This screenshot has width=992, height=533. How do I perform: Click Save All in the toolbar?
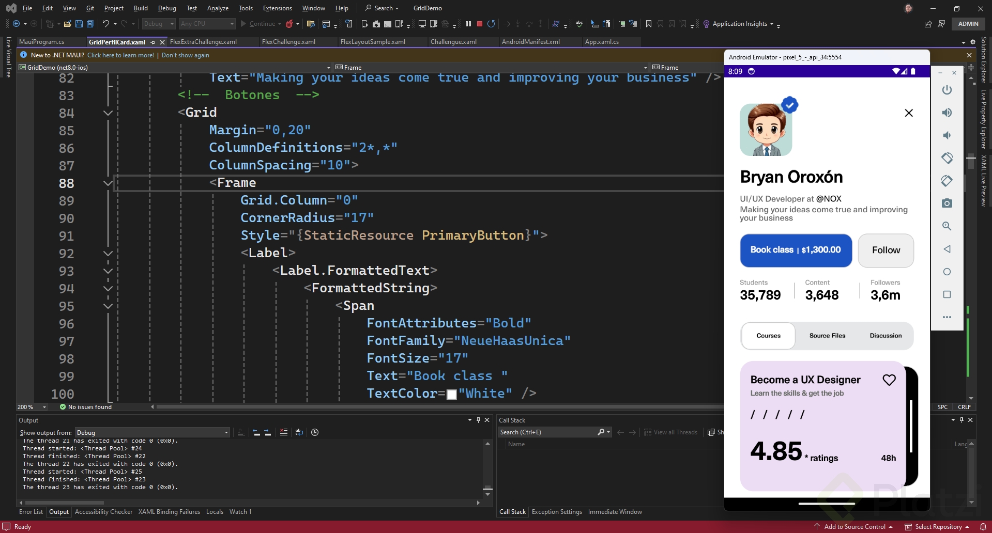(x=90, y=24)
